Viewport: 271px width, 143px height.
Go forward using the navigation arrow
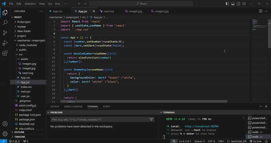click(84, 4)
